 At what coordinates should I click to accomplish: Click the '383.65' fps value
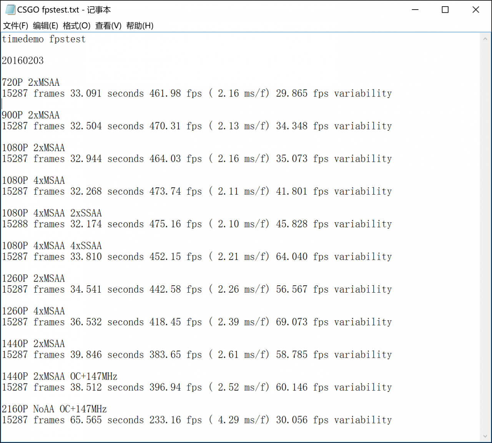[165, 355]
